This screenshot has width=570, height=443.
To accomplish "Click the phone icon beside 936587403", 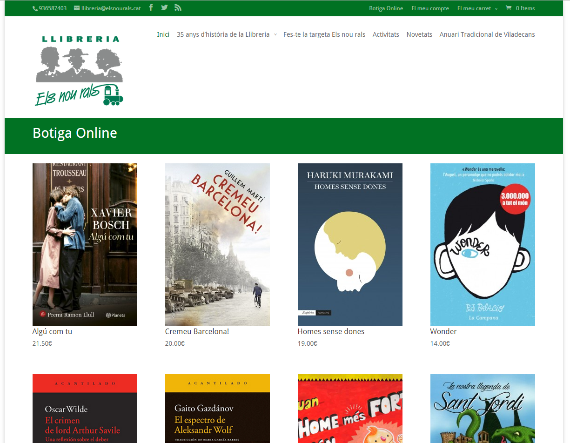I will point(35,8).
